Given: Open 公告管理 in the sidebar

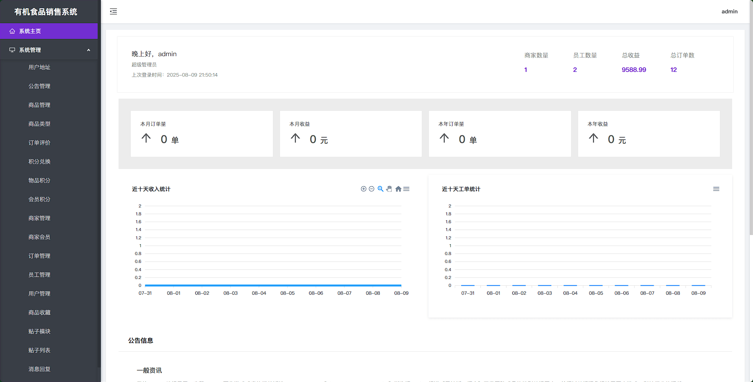Looking at the screenshot, I should click(x=39, y=86).
